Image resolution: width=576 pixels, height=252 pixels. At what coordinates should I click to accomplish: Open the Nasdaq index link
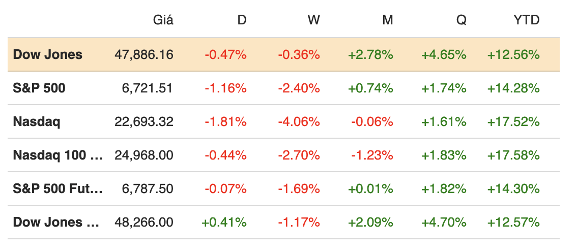pos(36,122)
